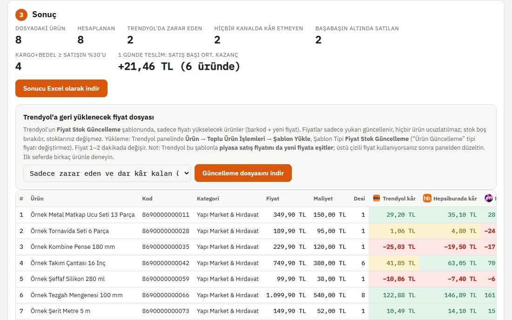Click barcode '8690000000011'
The image size is (512, 320).
click(x=166, y=214)
